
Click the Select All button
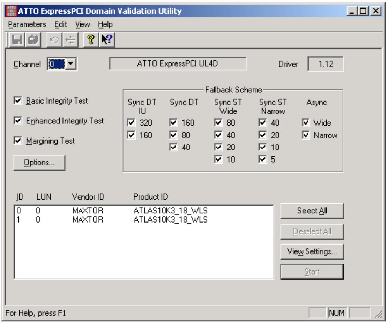[312, 211]
